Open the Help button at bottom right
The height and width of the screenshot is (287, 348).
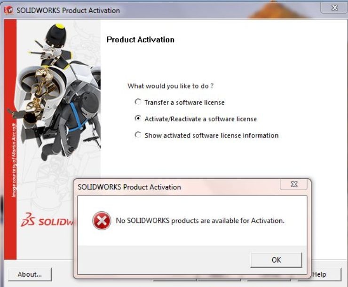point(326,274)
